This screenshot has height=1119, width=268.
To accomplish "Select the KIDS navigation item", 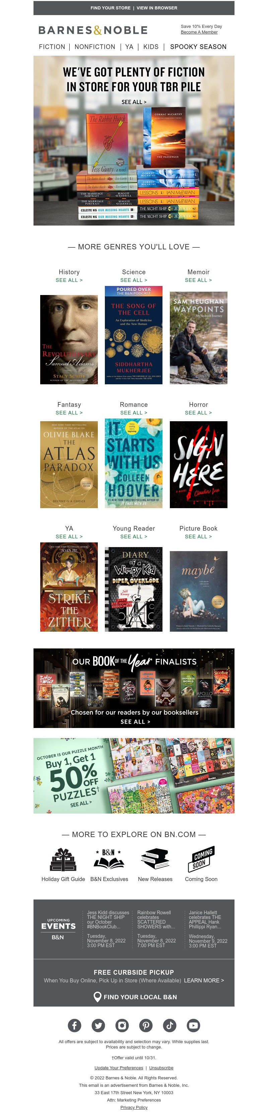I will click(x=151, y=46).
